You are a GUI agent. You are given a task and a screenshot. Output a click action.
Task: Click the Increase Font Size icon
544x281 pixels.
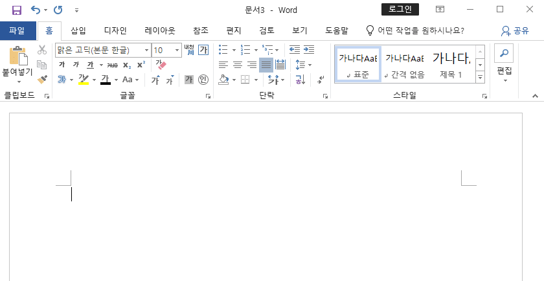coord(156,80)
